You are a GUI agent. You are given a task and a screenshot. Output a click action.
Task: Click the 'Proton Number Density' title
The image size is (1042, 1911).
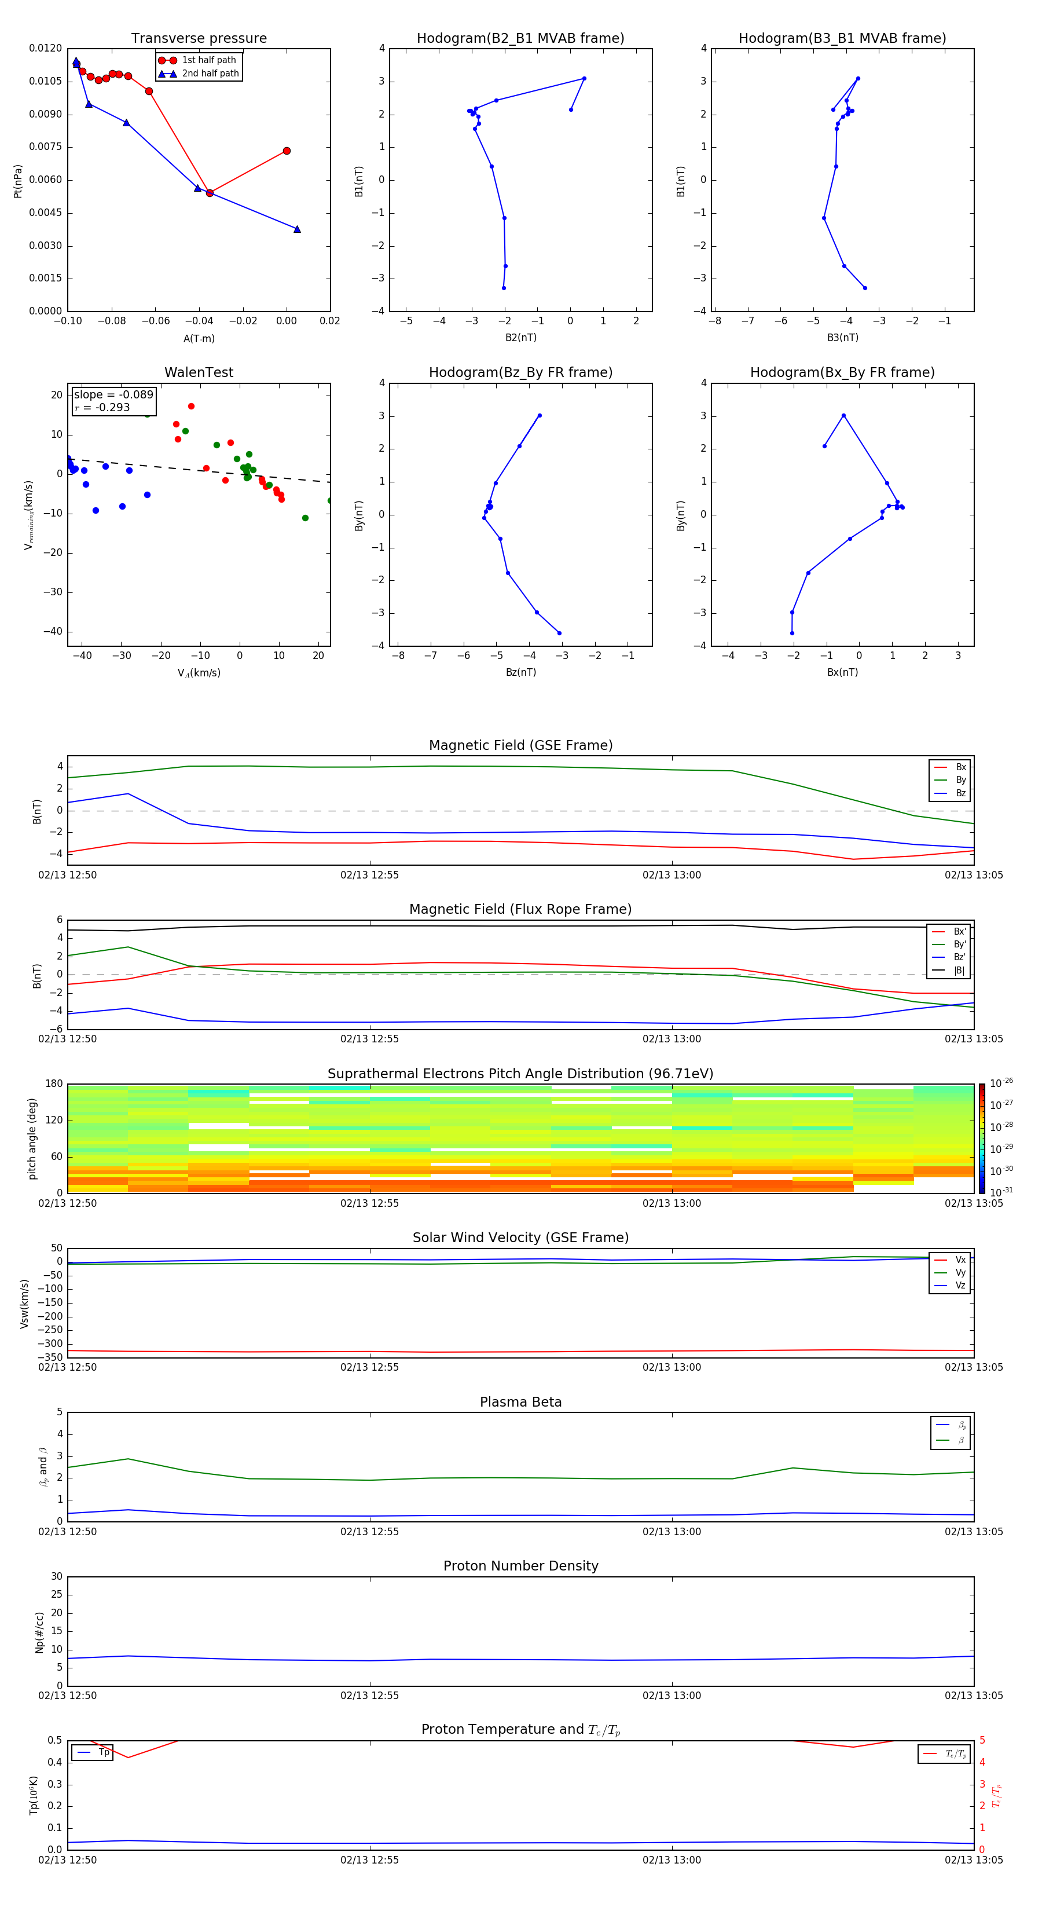click(520, 1566)
